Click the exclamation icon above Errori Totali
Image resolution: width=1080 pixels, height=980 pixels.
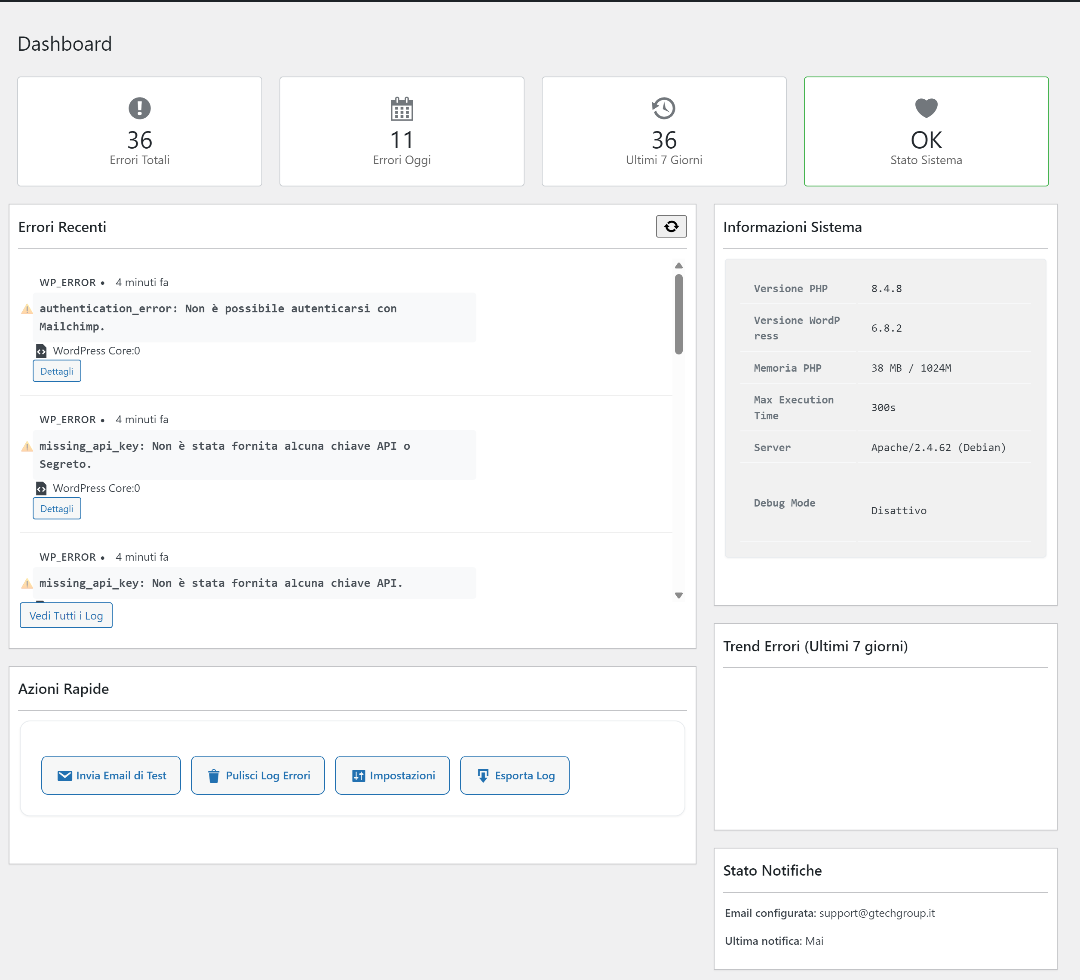pyautogui.click(x=140, y=108)
